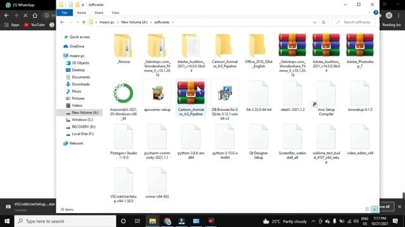Open Explorer help

[376, 13]
